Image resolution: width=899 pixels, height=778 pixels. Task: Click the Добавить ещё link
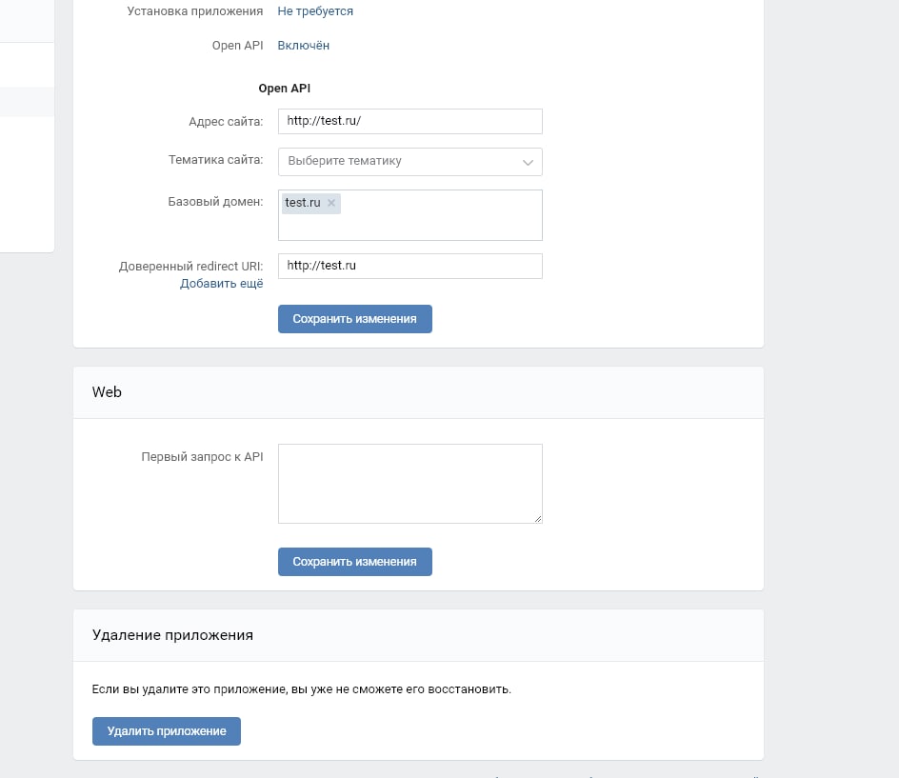222,284
